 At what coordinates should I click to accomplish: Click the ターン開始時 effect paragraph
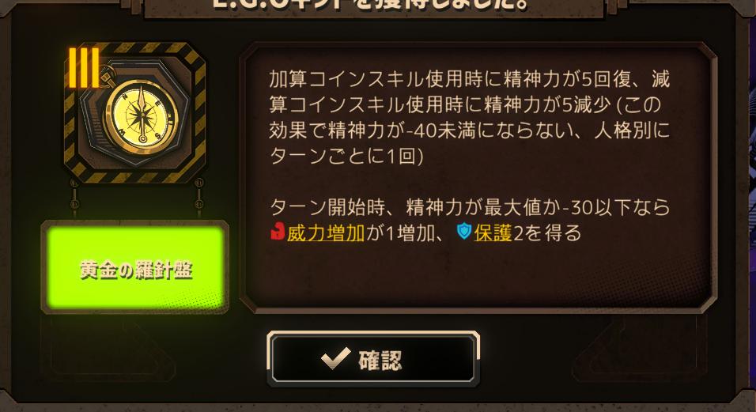pyautogui.click(x=469, y=220)
